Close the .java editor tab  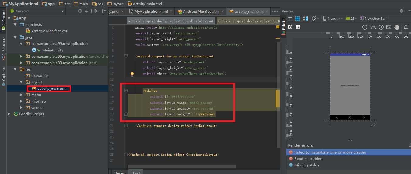123,11
